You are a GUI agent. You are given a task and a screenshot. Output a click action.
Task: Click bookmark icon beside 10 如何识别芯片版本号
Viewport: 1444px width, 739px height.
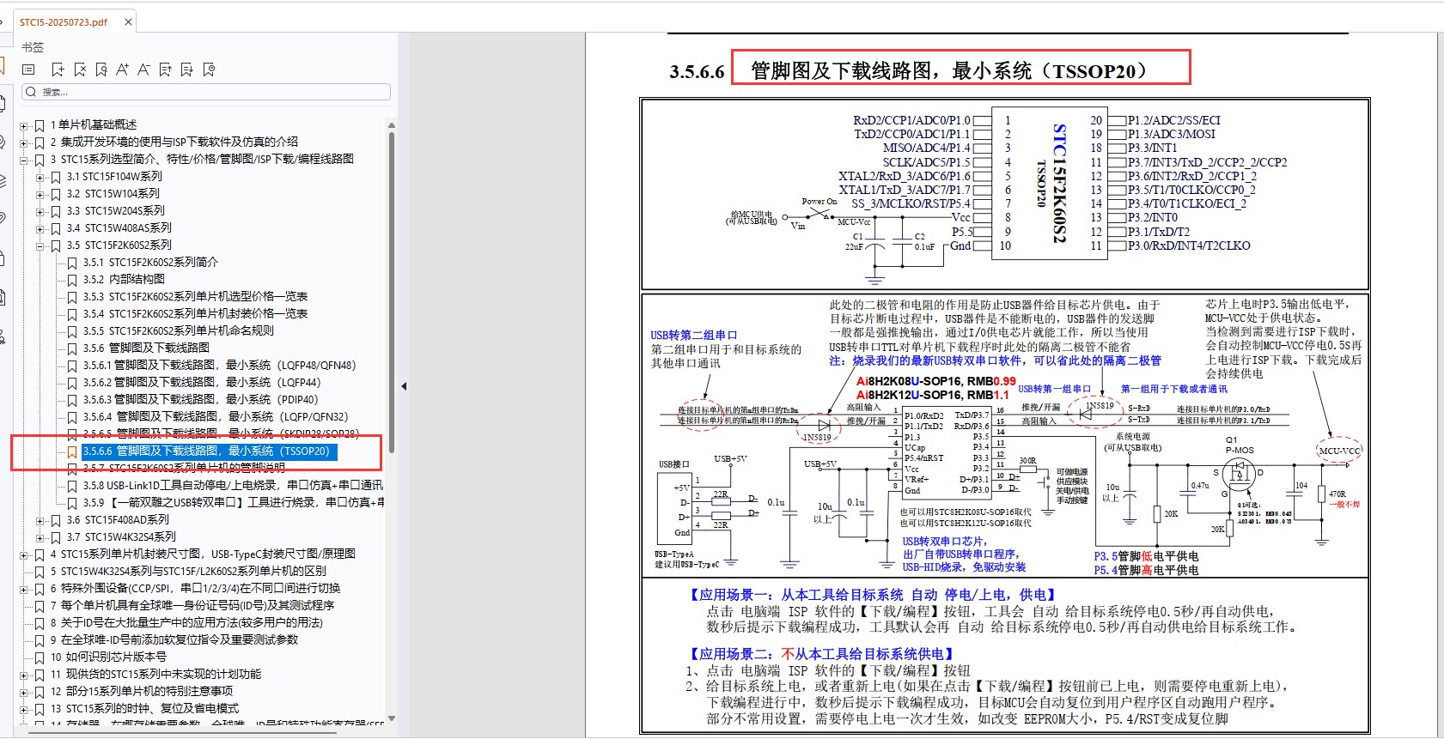coord(40,657)
